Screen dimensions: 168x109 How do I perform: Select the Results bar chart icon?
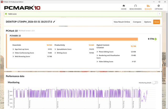tap(148, 6)
